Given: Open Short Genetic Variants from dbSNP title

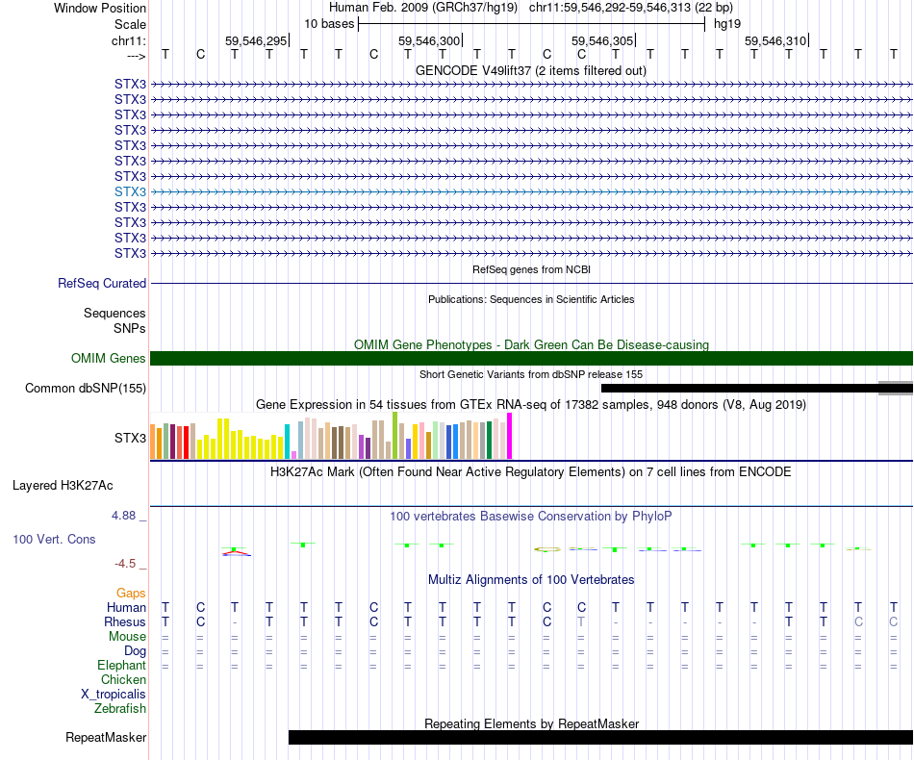Looking at the screenshot, I should 531,374.
